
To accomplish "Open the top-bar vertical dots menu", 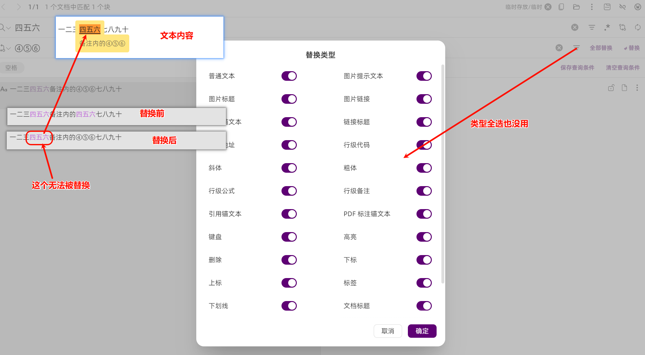I will pyautogui.click(x=592, y=7).
